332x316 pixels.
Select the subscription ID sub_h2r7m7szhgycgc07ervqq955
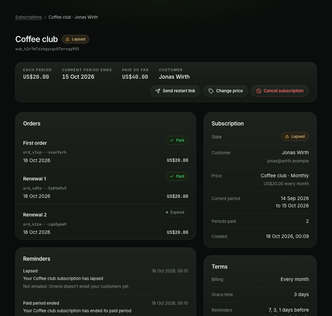[x=47, y=49]
